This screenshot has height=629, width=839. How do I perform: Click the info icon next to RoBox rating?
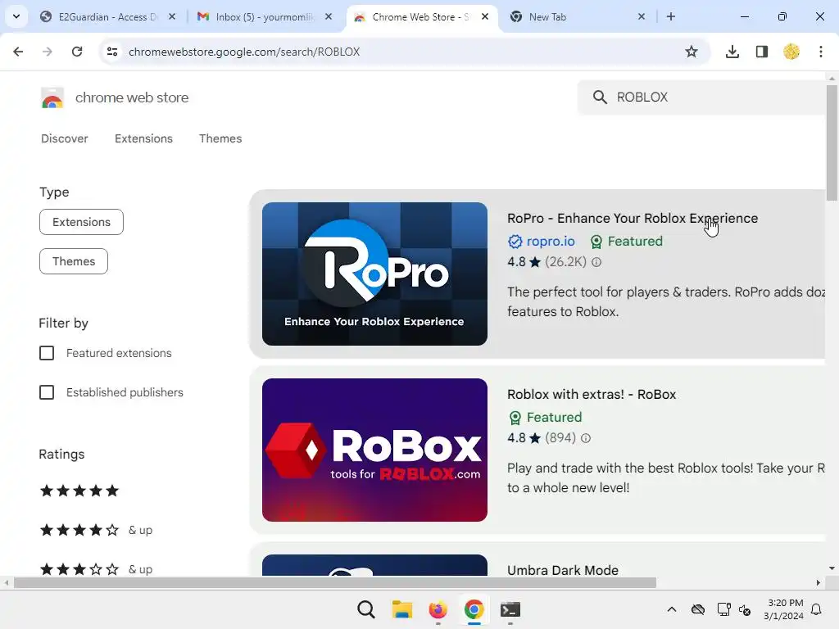tap(586, 438)
